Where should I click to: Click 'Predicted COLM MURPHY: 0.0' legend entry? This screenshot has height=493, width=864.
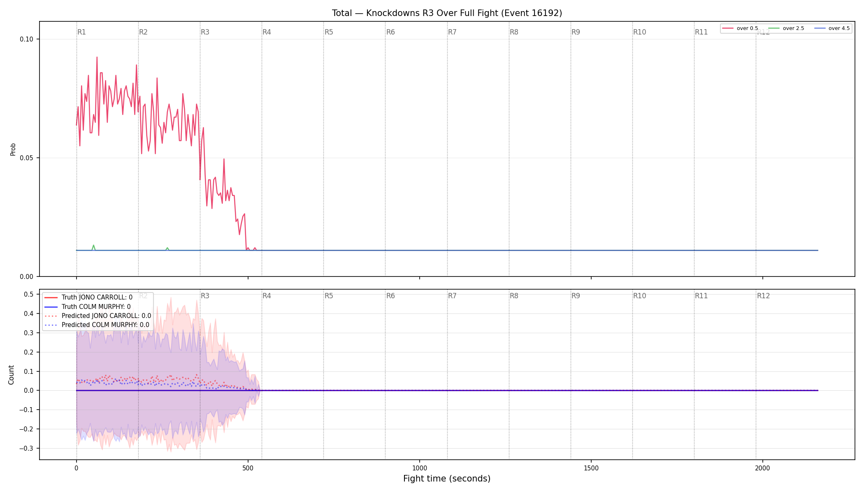click(97, 325)
